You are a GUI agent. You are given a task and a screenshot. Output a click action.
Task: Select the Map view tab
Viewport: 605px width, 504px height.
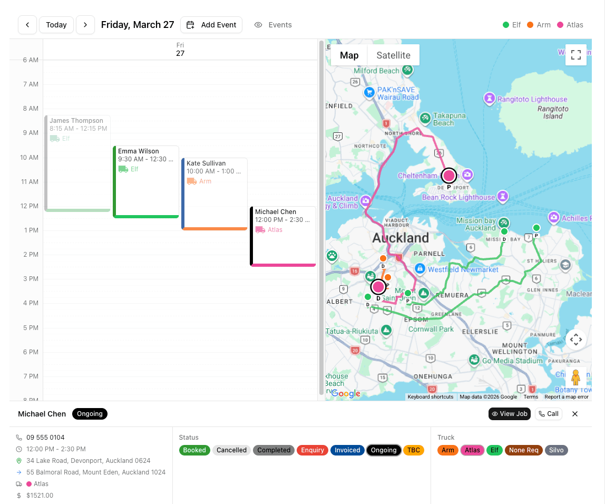(349, 55)
